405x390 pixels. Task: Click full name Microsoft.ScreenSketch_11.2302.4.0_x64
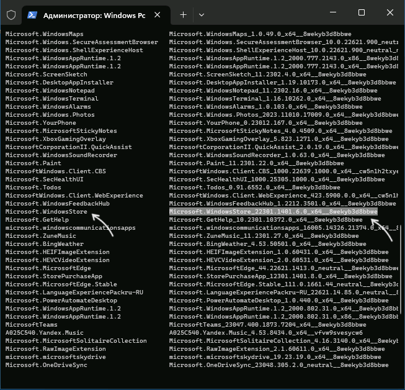click(267, 75)
